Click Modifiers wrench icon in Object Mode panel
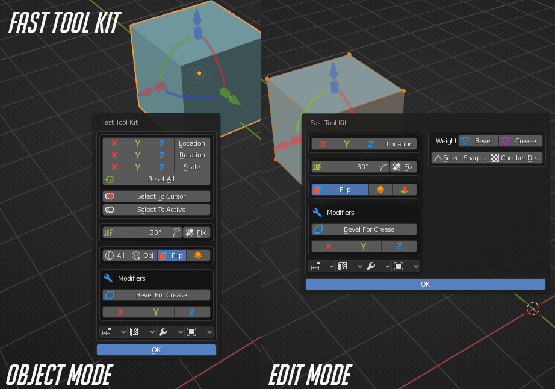 click(x=108, y=278)
